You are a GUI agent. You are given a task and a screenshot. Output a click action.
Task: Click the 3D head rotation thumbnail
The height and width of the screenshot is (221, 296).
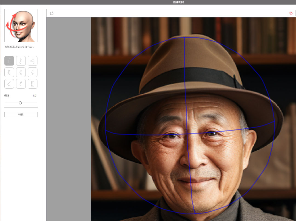point(21,25)
